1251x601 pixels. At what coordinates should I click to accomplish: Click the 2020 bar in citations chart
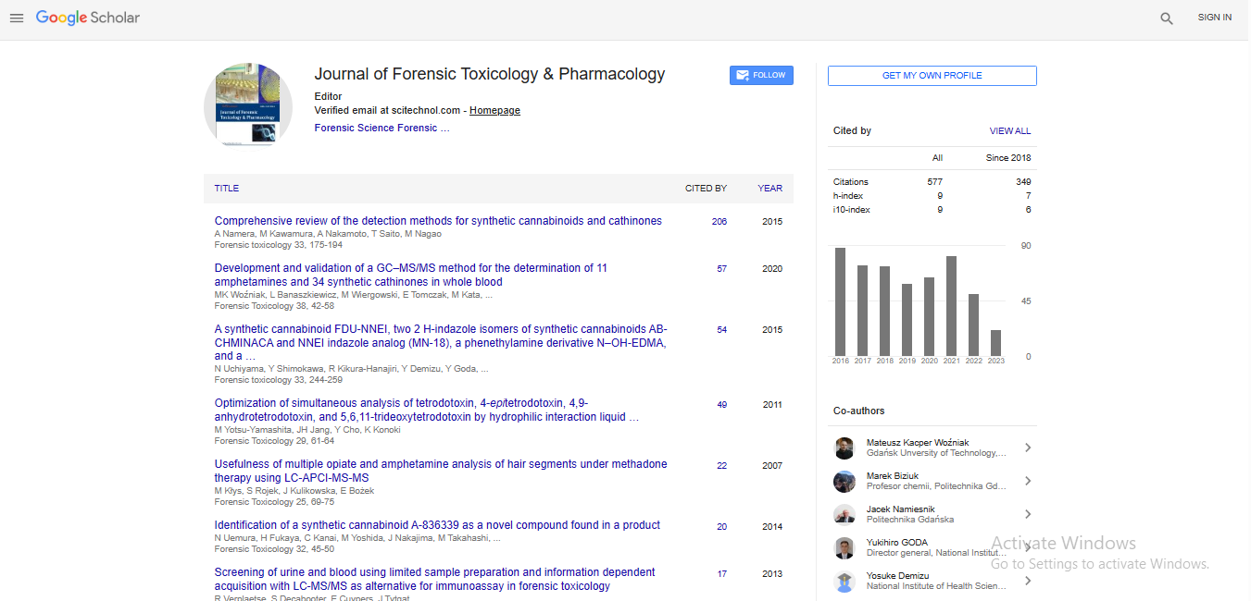[x=930, y=317]
